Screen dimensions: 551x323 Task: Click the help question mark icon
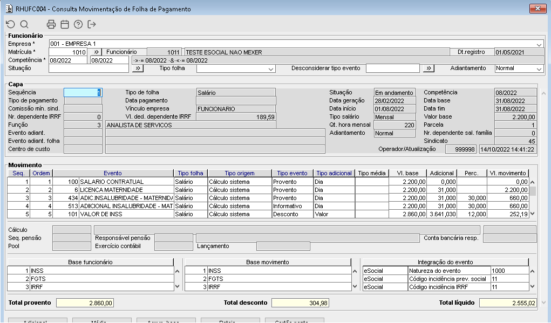(x=78, y=24)
